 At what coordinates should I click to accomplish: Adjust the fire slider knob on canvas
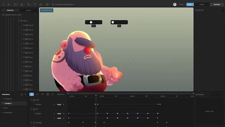[x=113, y=22]
